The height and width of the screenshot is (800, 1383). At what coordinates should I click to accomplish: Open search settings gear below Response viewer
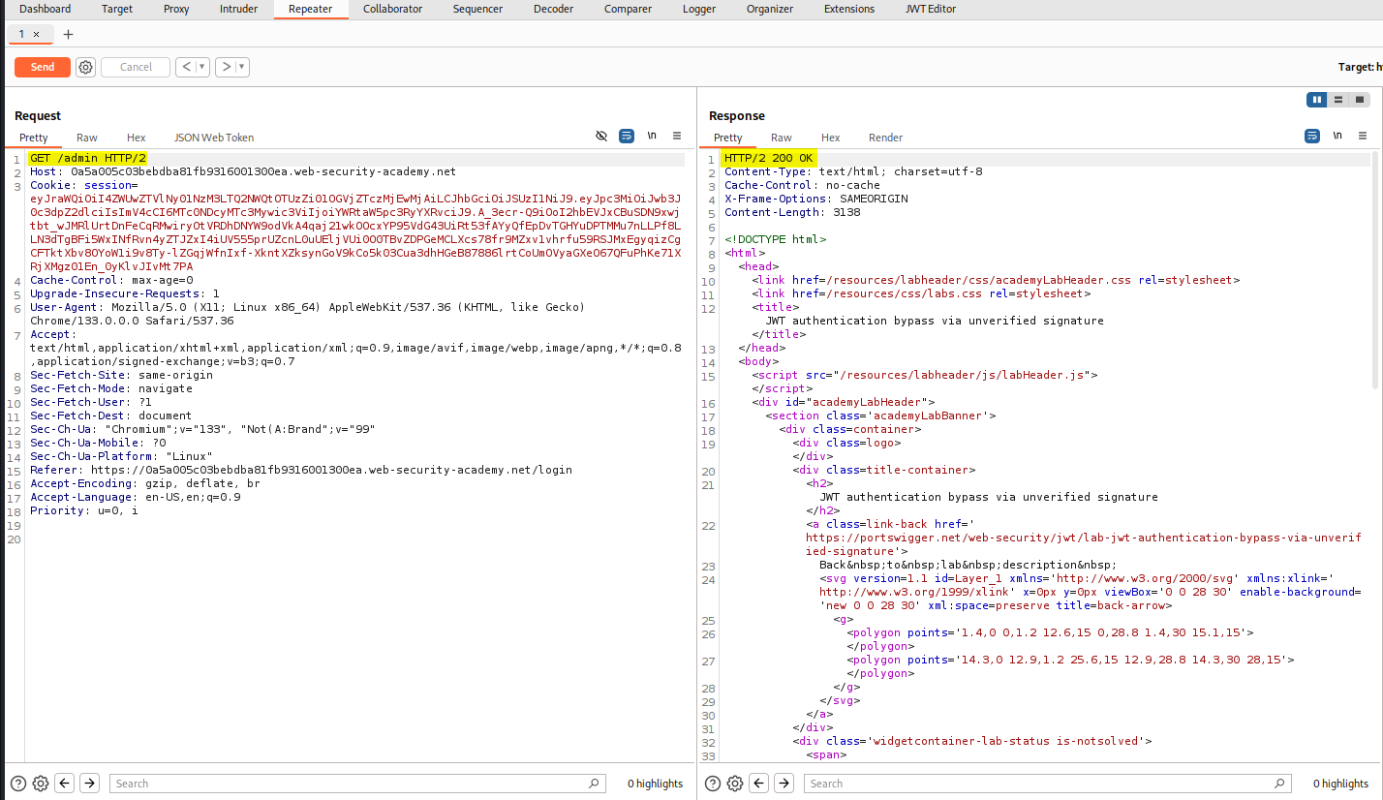(x=735, y=784)
